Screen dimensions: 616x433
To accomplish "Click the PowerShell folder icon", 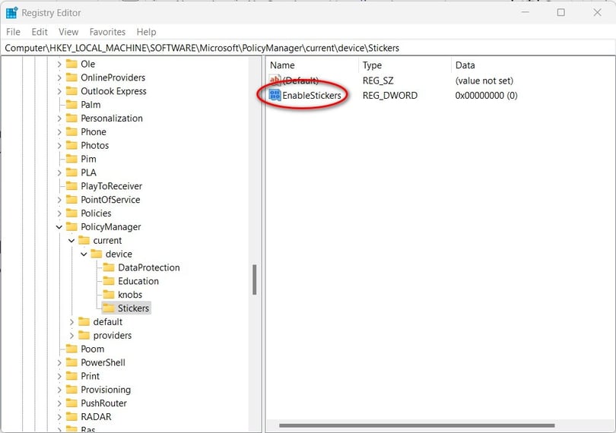I will coord(71,362).
